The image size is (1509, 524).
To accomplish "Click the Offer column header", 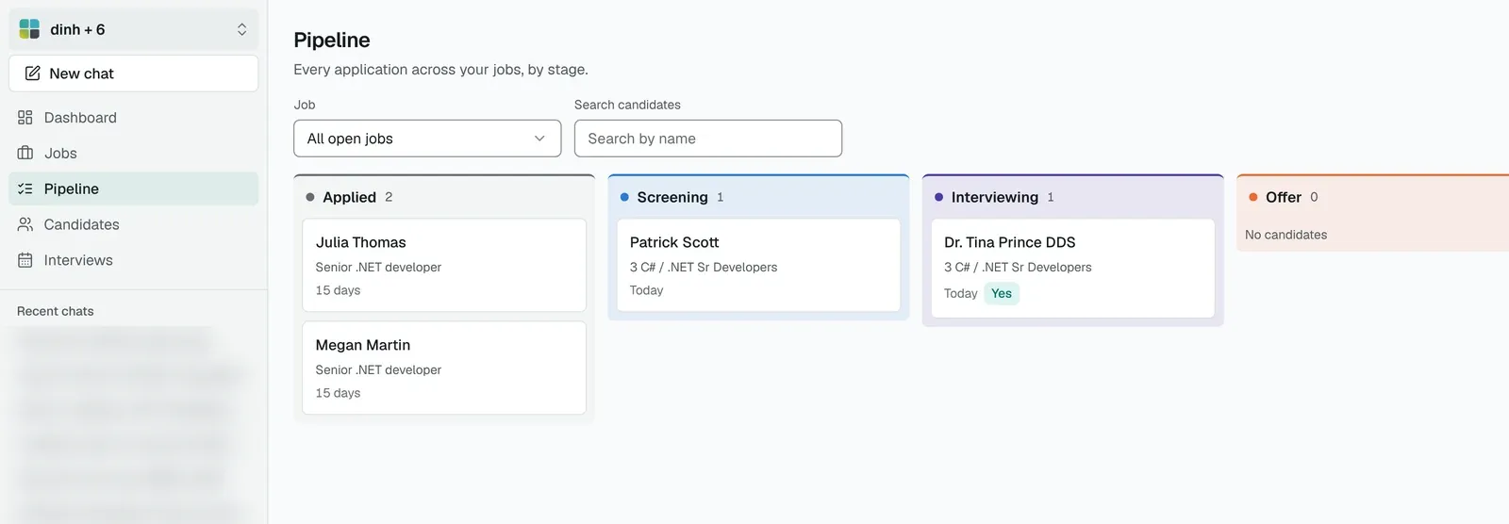I will 1373,197.
